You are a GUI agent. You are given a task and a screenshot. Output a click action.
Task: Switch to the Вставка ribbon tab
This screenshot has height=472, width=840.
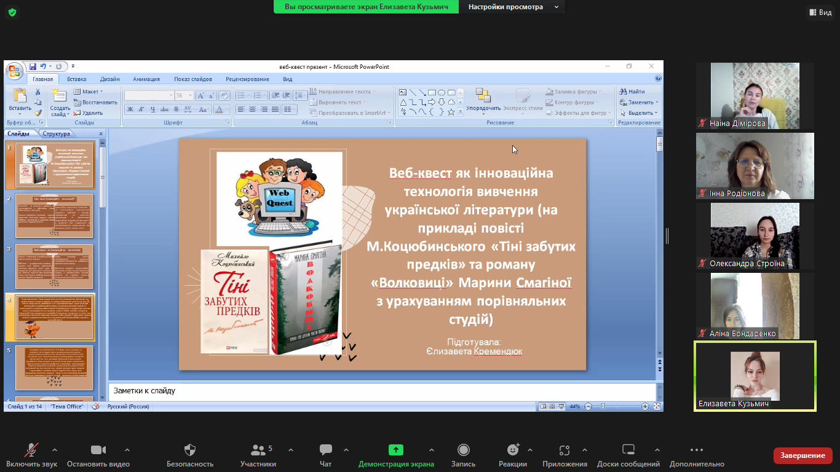[77, 79]
